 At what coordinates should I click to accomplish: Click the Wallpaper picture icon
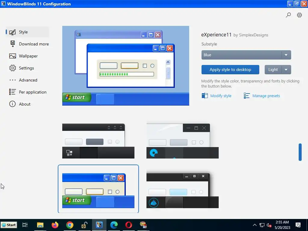click(x=13, y=56)
